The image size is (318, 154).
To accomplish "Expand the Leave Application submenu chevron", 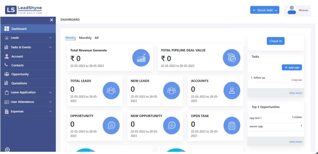I will (x=50, y=93).
